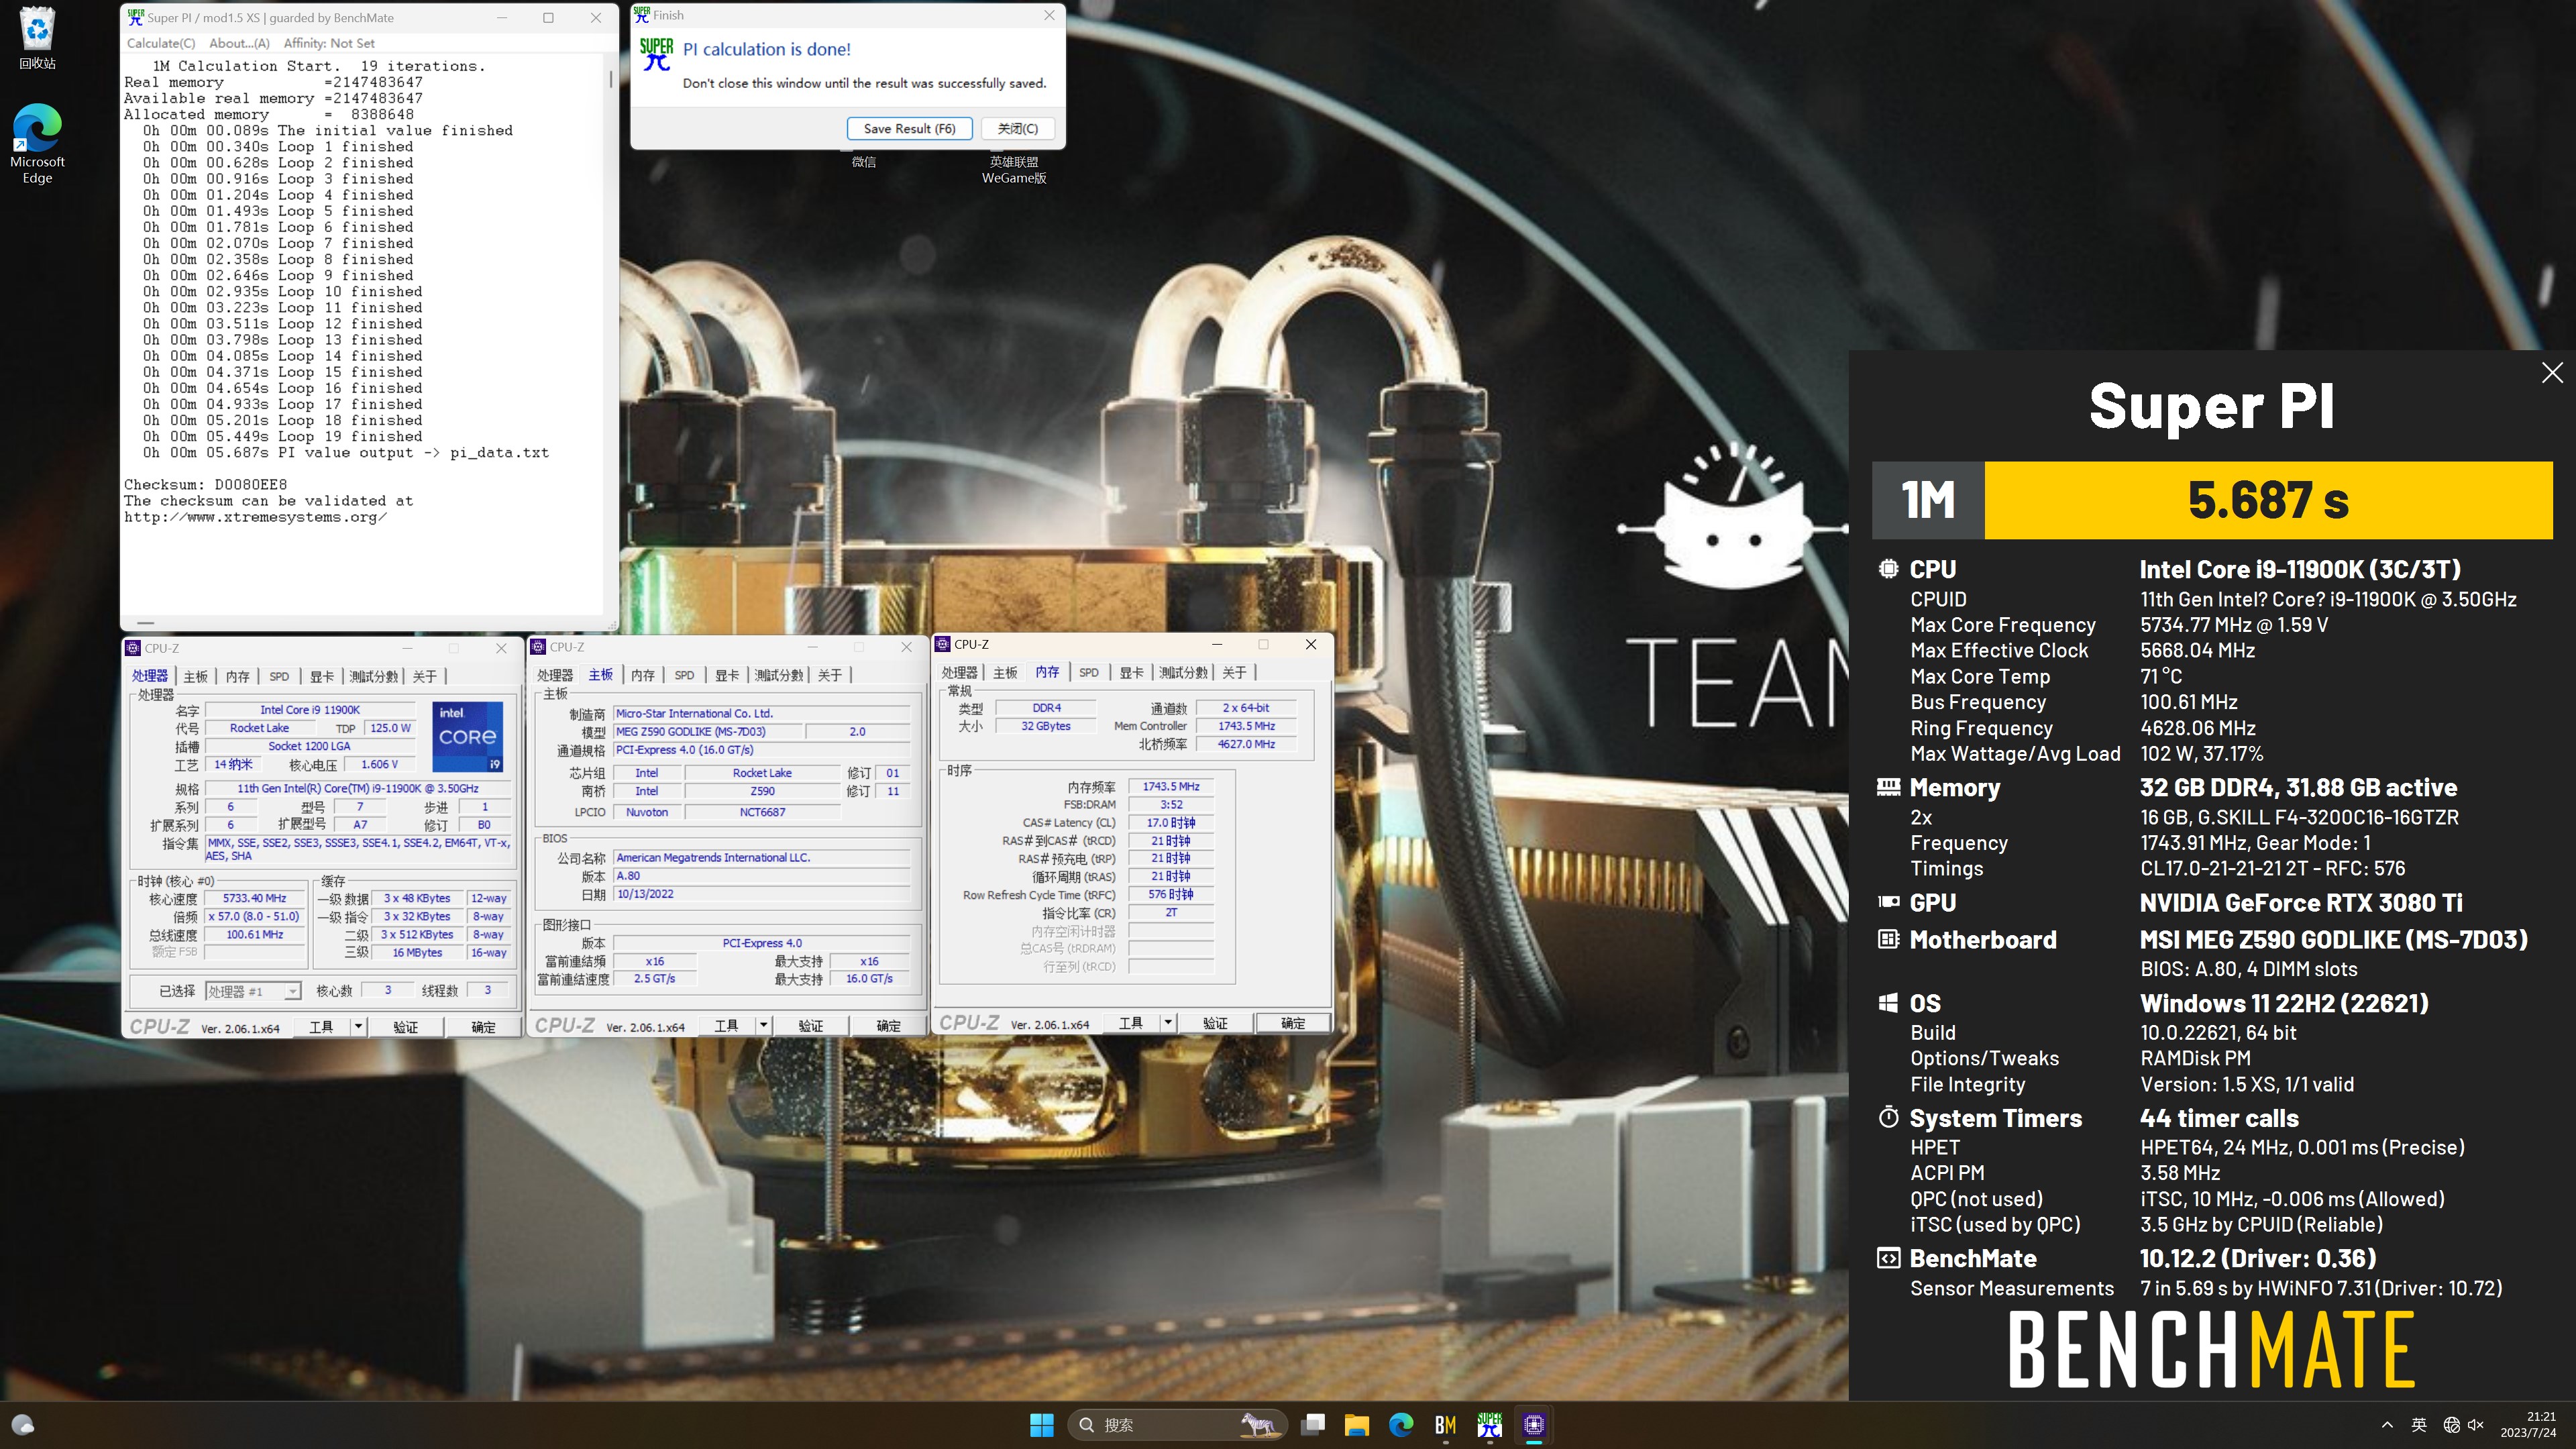Open 工具 dropdown arrow in middle CPU-Z
2576x1449 pixels.
763,1025
